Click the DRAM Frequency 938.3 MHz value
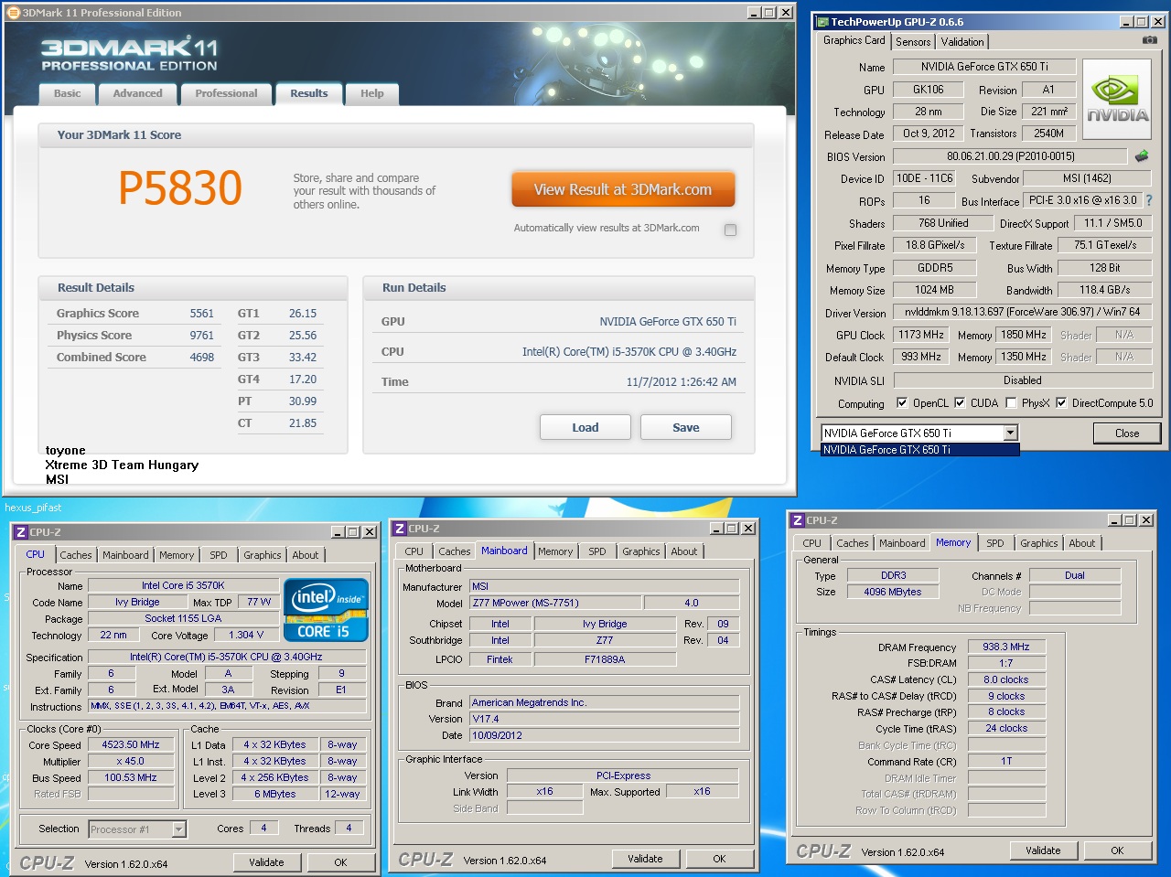Image resolution: width=1171 pixels, height=877 pixels. pos(1006,647)
